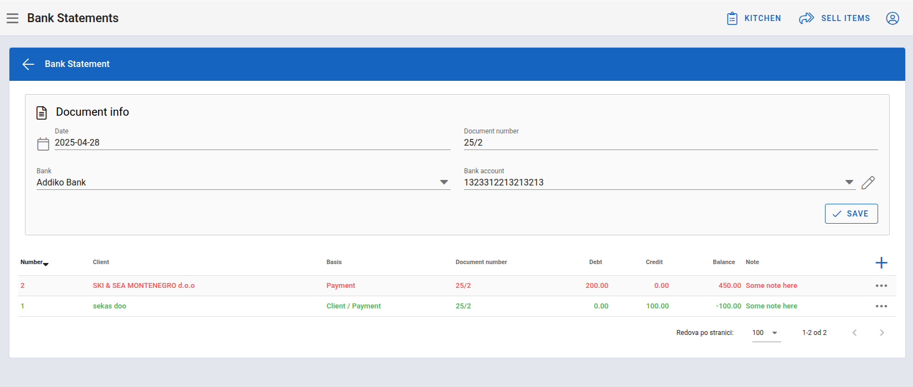
Task: Save the bank statement document
Action: pos(851,214)
